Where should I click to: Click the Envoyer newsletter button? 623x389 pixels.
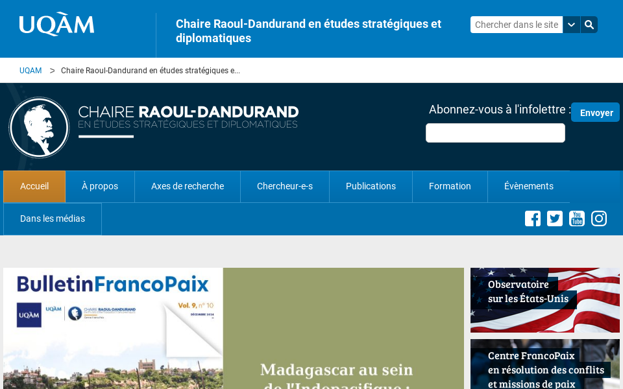[x=595, y=112]
